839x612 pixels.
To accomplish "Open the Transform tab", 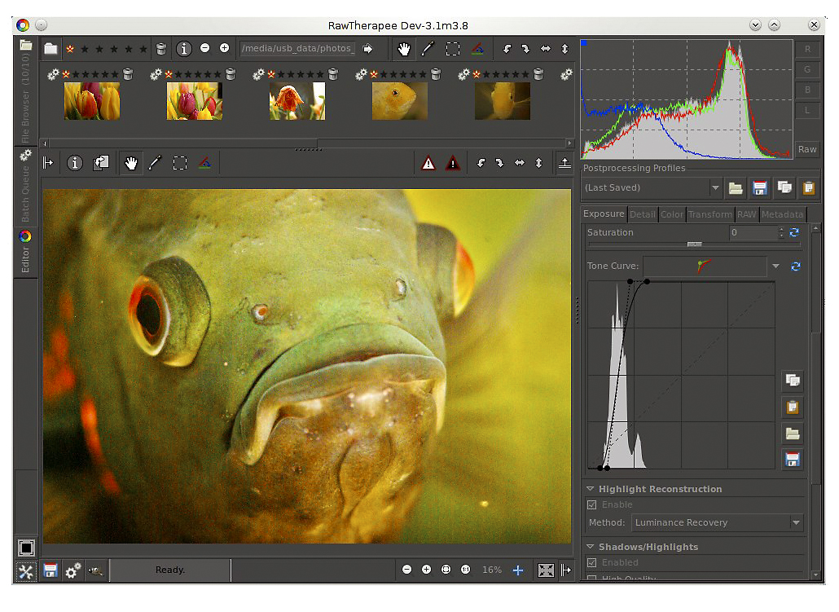I will [x=709, y=214].
